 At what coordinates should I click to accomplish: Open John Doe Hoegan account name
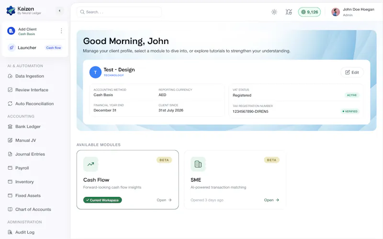coord(358,9)
